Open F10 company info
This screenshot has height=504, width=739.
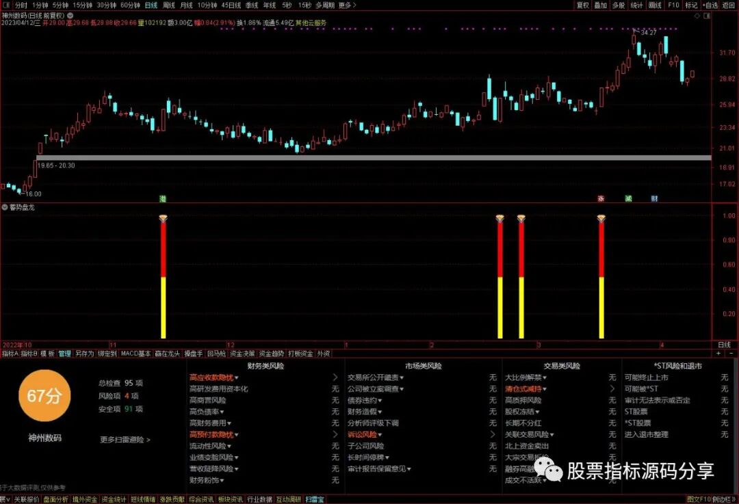pos(673,5)
